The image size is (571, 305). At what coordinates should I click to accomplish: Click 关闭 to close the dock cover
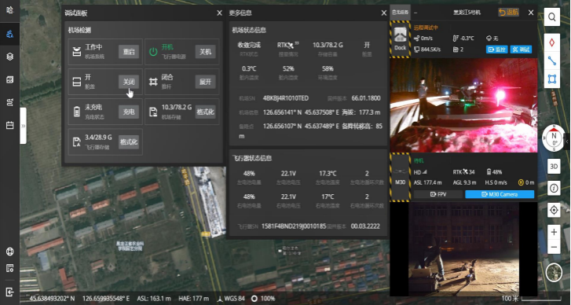129,82
